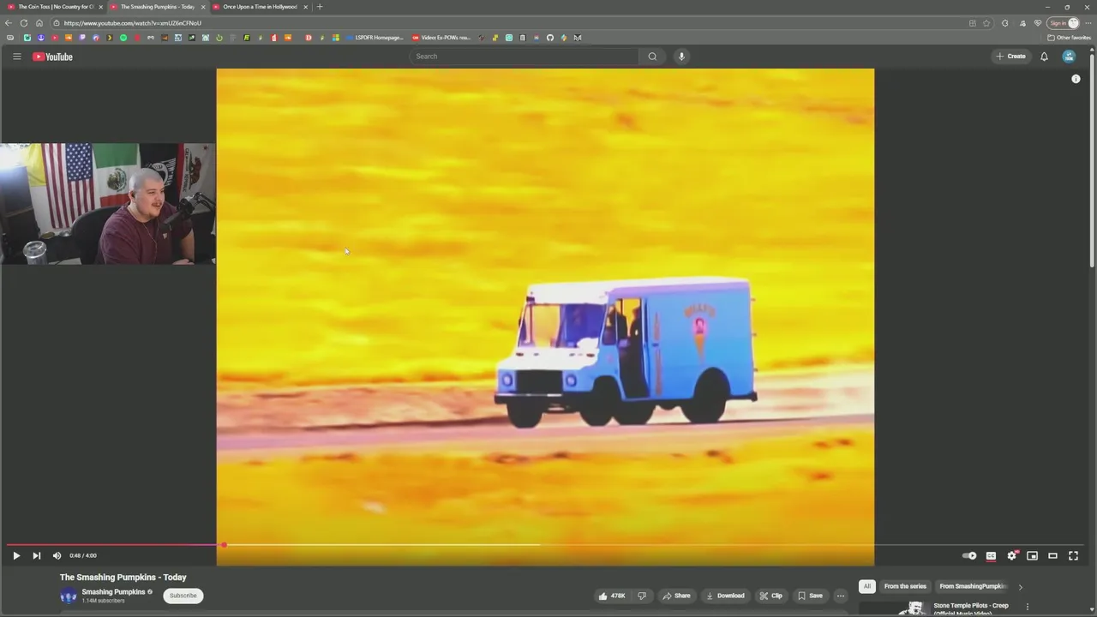Screen dimensions: 1097x617
Task: Skip to the next video
Action: pos(36,555)
